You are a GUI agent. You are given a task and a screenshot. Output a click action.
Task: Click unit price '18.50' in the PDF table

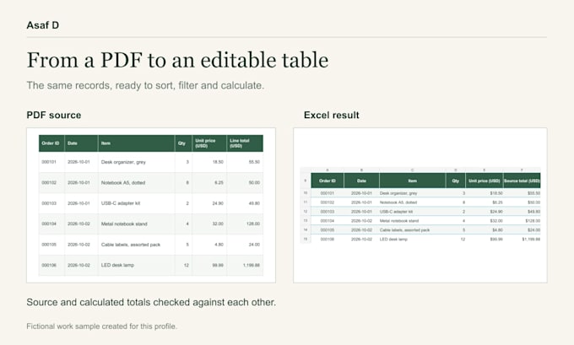click(218, 162)
